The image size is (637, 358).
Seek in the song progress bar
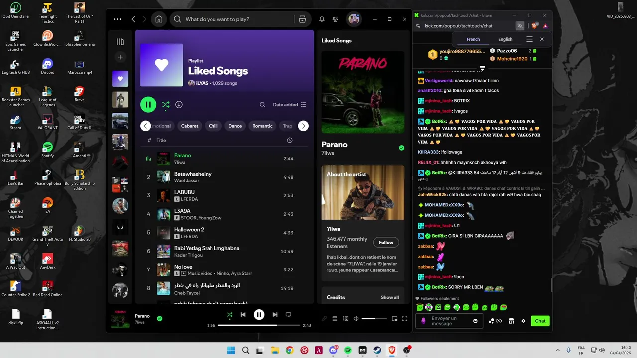[259, 325]
